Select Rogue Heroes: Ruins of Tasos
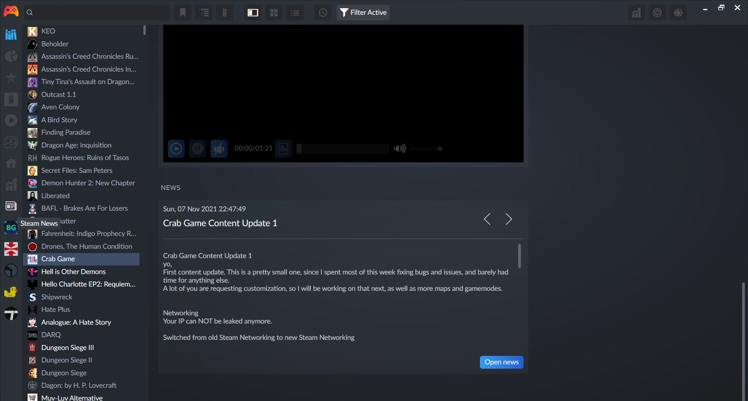This screenshot has height=401, width=748. click(x=81, y=158)
